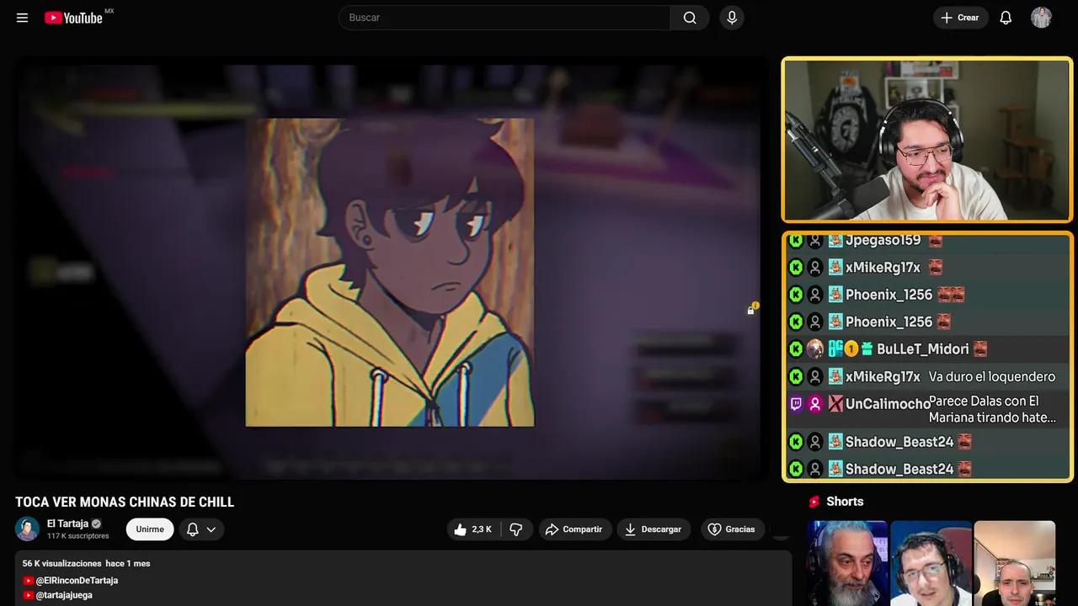Image resolution: width=1078 pixels, height=606 pixels.
Task: Open the @tartajajuega channel link
Action: click(x=64, y=595)
